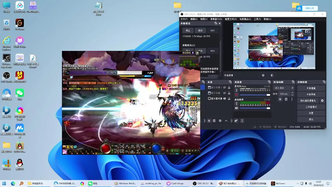The width and height of the screenshot is (332, 187).
Task: Open 淡入淡出 transition dropdown
Action: point(284,88)
